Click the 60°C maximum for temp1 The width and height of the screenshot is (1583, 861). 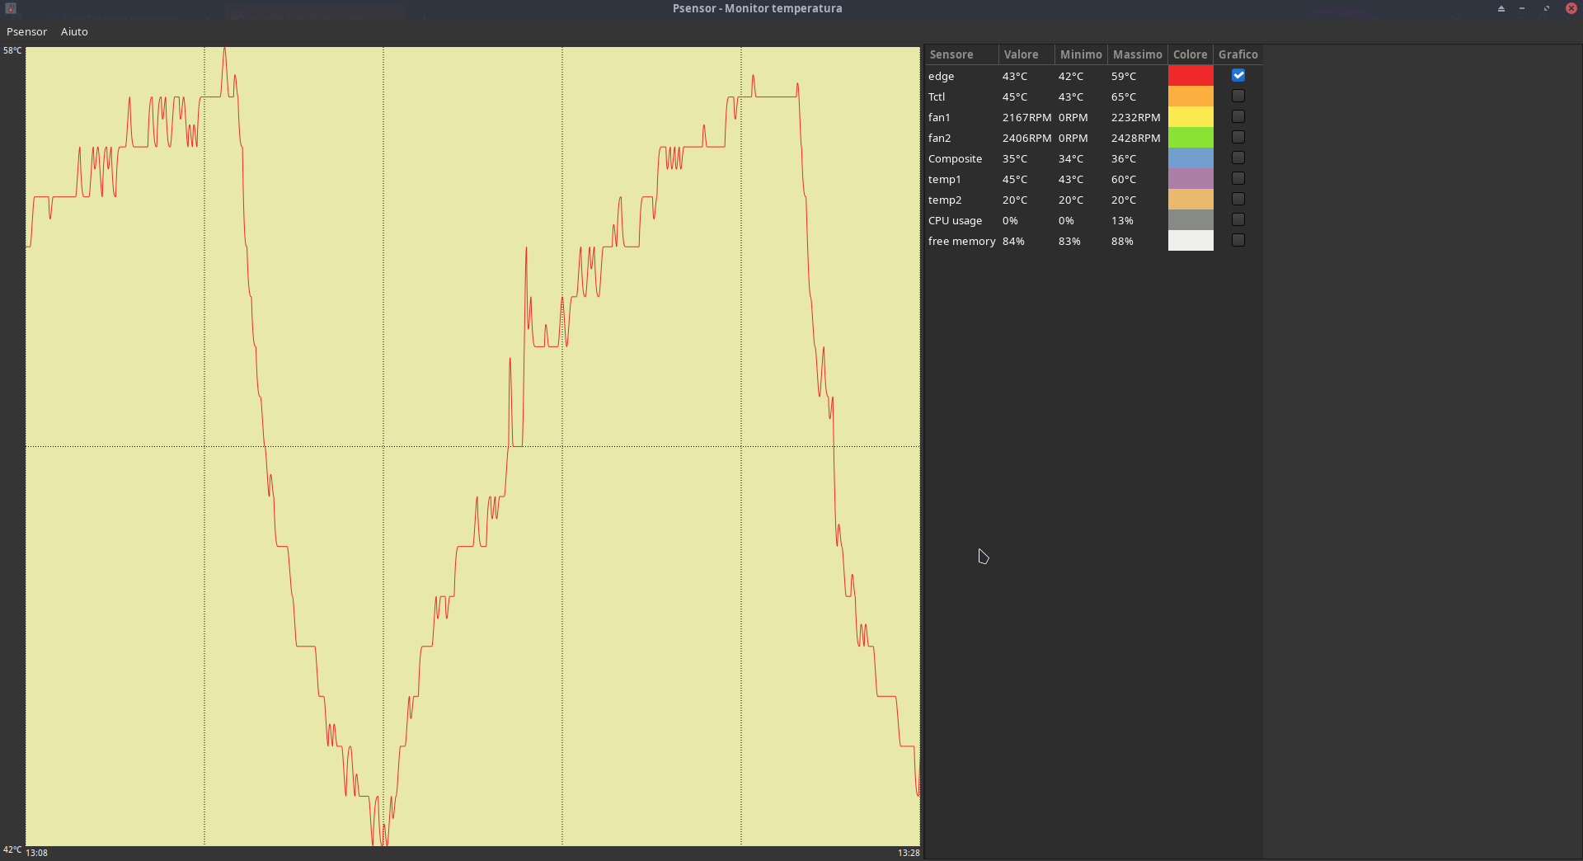pyautogui.click(x=1123, y=179)
